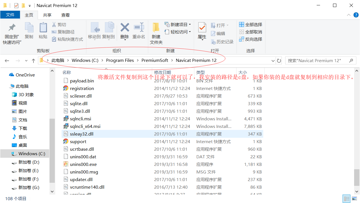
Task: Open the Open (打开) dropdown
Action: click(x=220, y=25)
